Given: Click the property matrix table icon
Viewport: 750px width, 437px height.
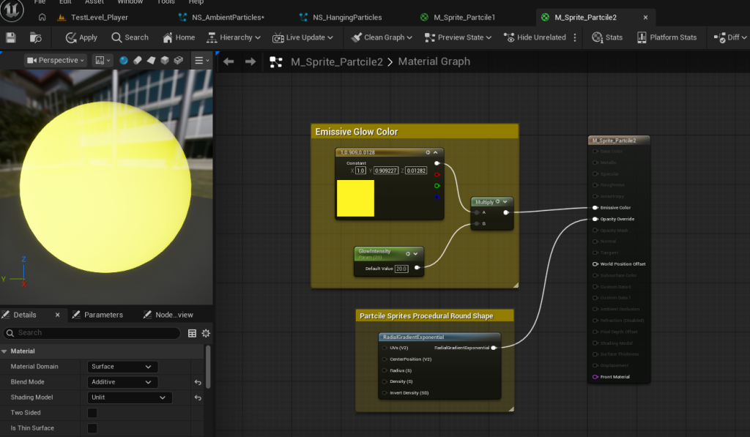Looking at the screenshot, I should point(192,333).
